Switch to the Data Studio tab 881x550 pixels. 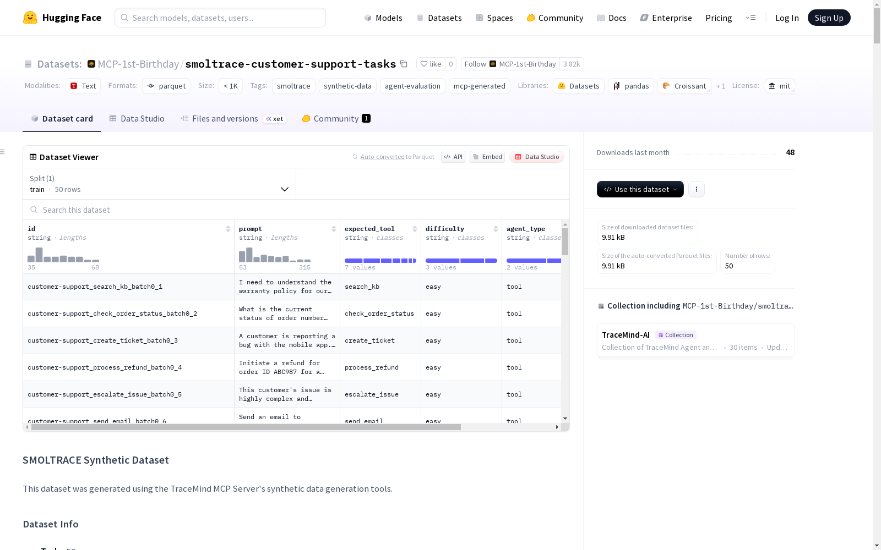pos(137,119)
